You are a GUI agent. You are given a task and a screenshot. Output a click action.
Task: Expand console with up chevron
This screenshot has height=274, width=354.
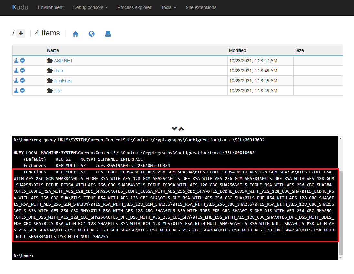[x=181, y=129]
